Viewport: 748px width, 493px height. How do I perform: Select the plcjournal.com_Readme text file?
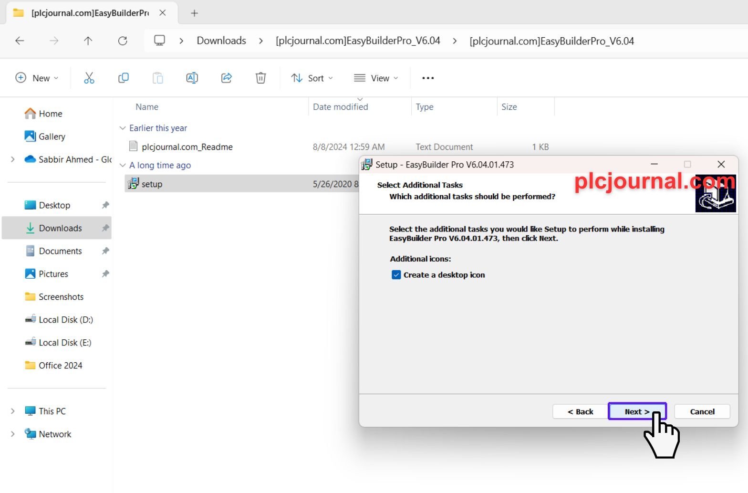point(187,147)
